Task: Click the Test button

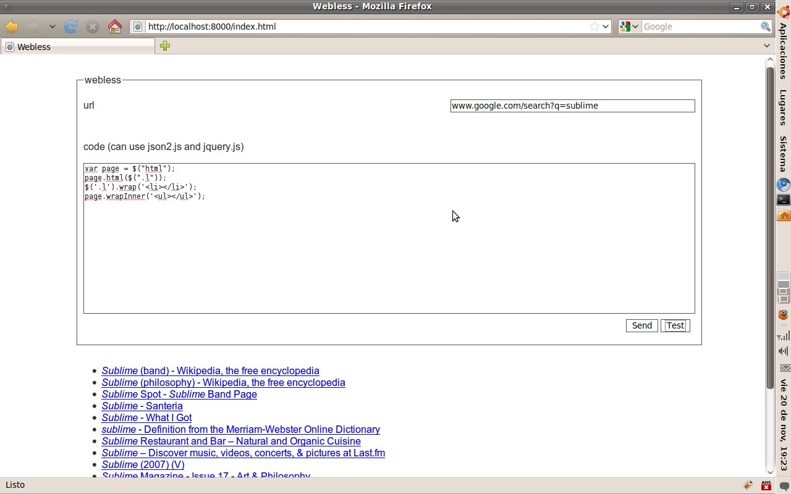Action: tap(675, 325)
